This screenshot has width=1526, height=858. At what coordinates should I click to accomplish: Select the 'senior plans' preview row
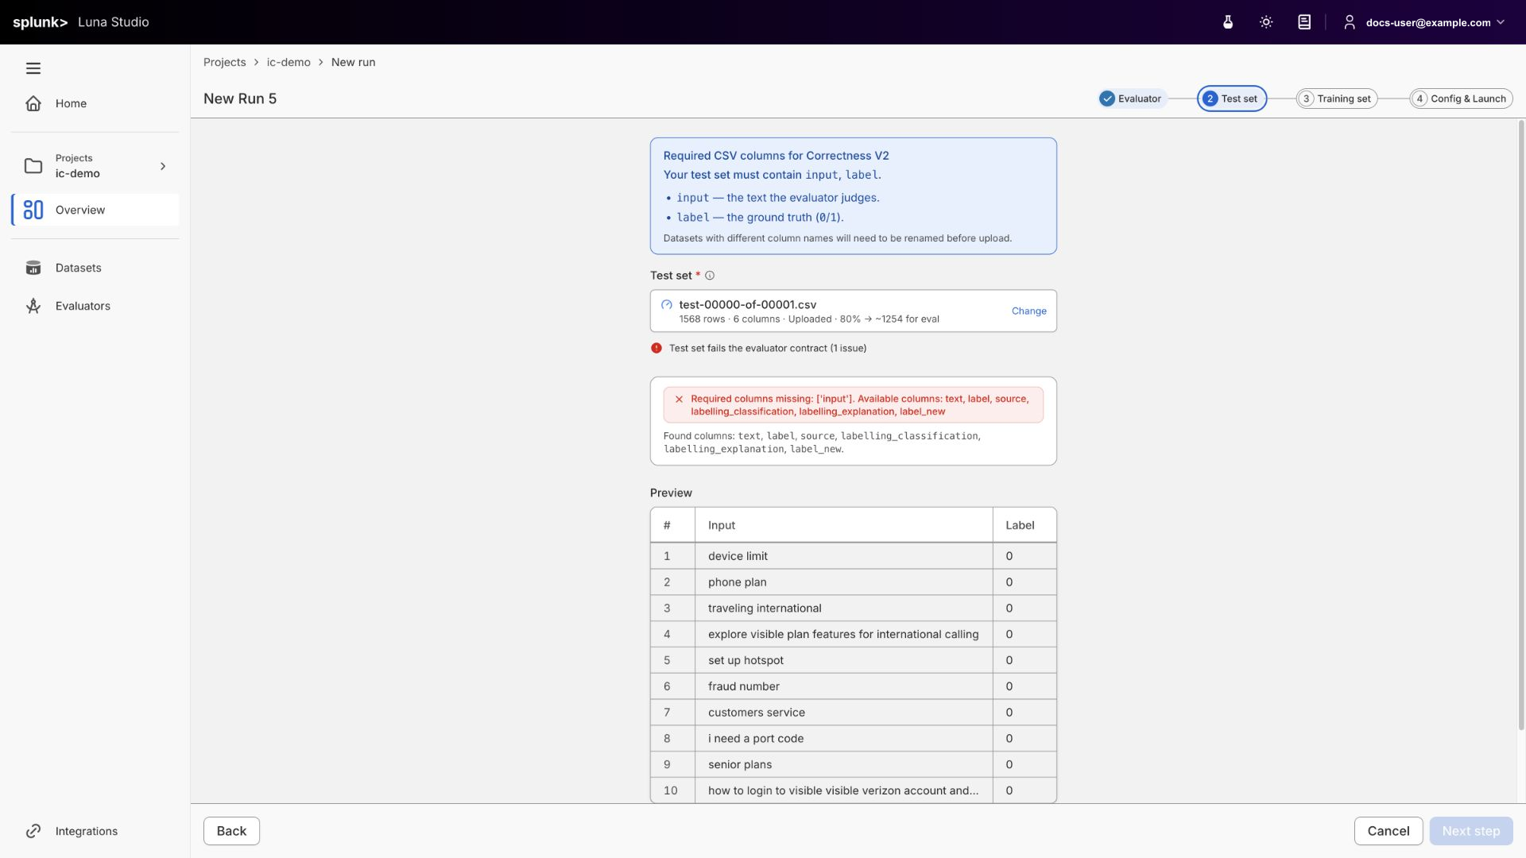(x=853, y=765)
